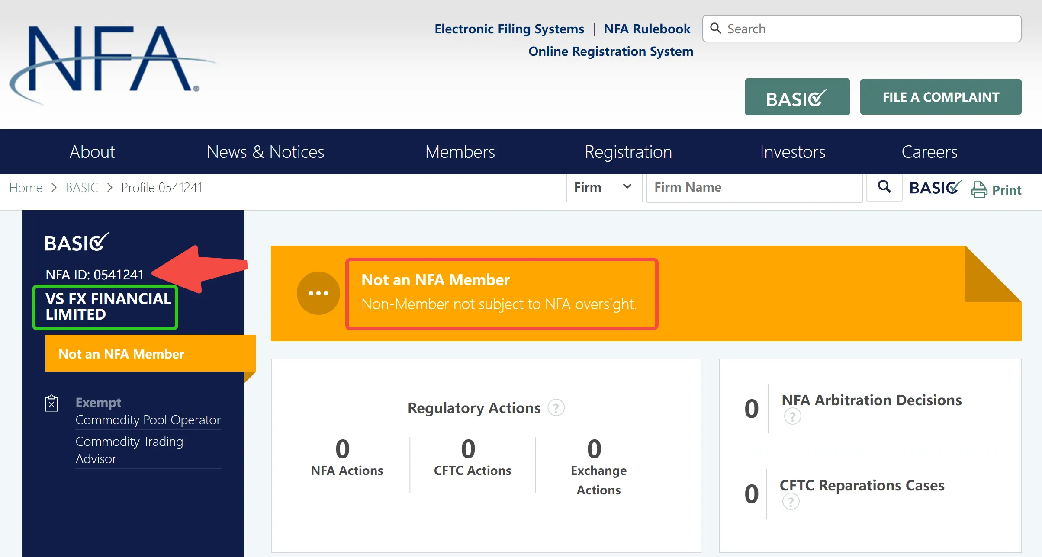Click the Commodity Pool Operator entry
This screenshot has width=1042, height=557.
(x=148, y=420)
